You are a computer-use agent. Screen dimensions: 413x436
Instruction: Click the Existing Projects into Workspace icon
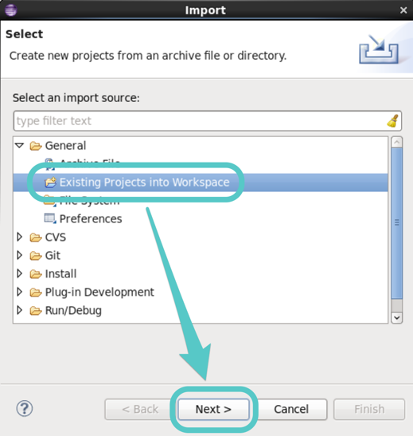50,183
